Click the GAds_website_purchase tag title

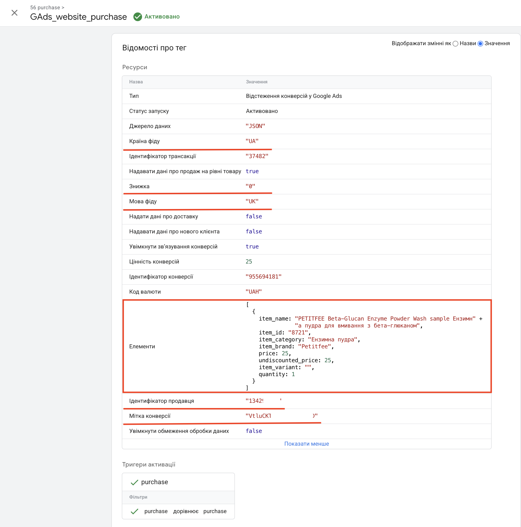tap(79, 17)
